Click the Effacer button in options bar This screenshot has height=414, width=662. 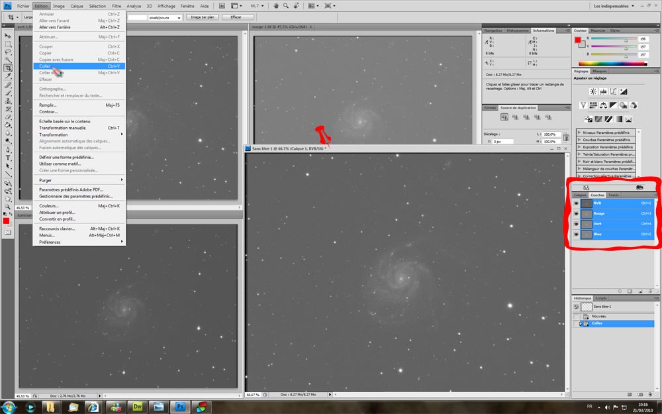pos(236,17)
